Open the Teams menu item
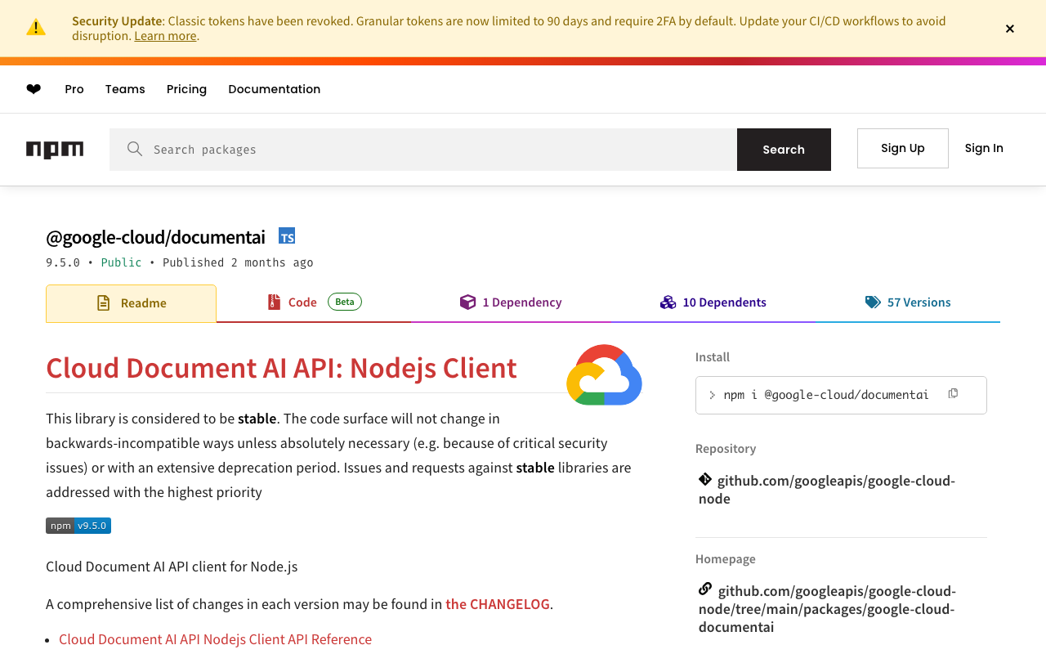Screen dimensions: 1046x654 (x=125, y=89)
